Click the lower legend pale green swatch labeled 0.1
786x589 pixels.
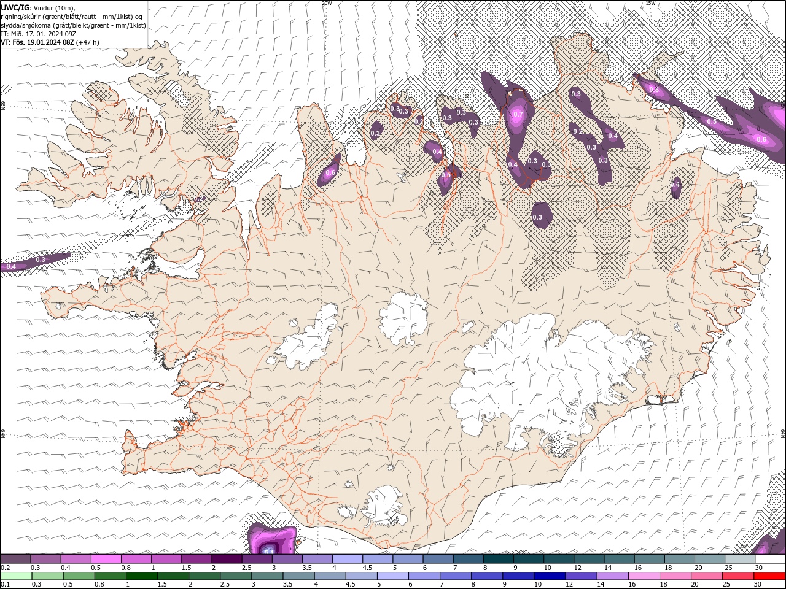pyautogui.click(x=16, y=576)
